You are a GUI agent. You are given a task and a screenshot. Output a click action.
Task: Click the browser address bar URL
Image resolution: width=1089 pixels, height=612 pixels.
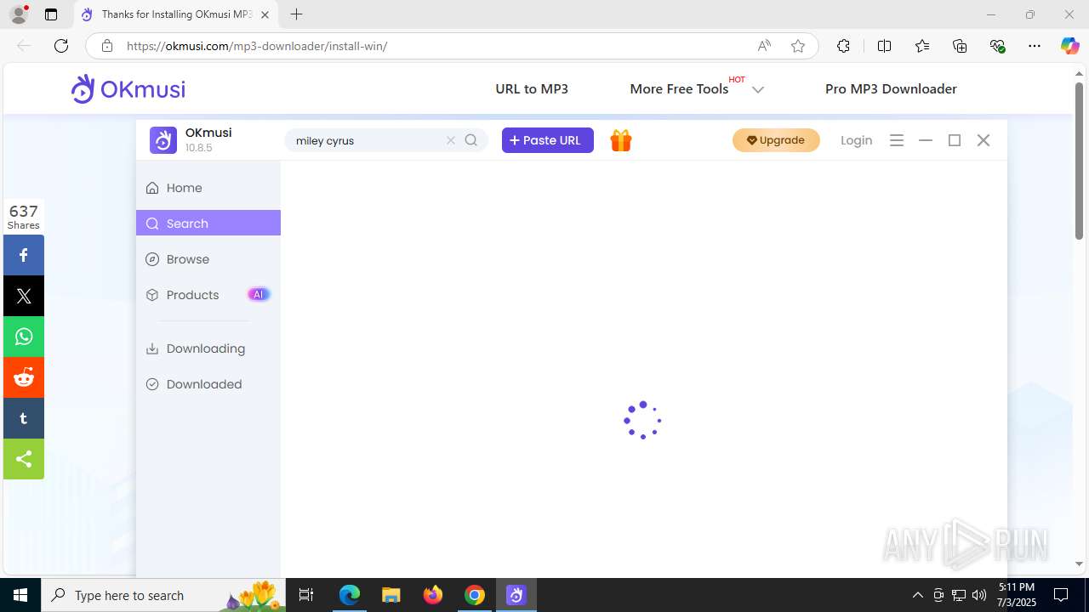tap(257, 46)
